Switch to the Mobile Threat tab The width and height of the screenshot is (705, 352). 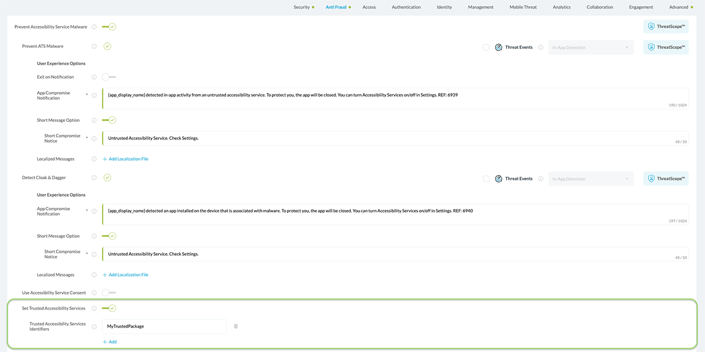[523, 7]
